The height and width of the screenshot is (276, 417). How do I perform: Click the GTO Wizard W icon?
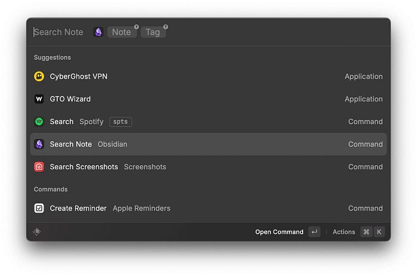click(x=39, y=99)
